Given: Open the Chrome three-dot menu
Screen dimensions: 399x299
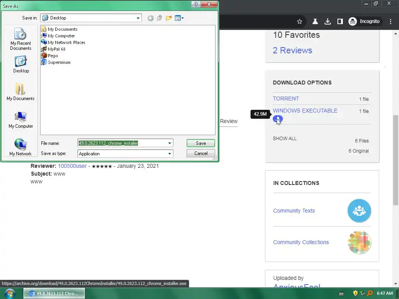Looking at the screenshot, I should tap(390, 22).
